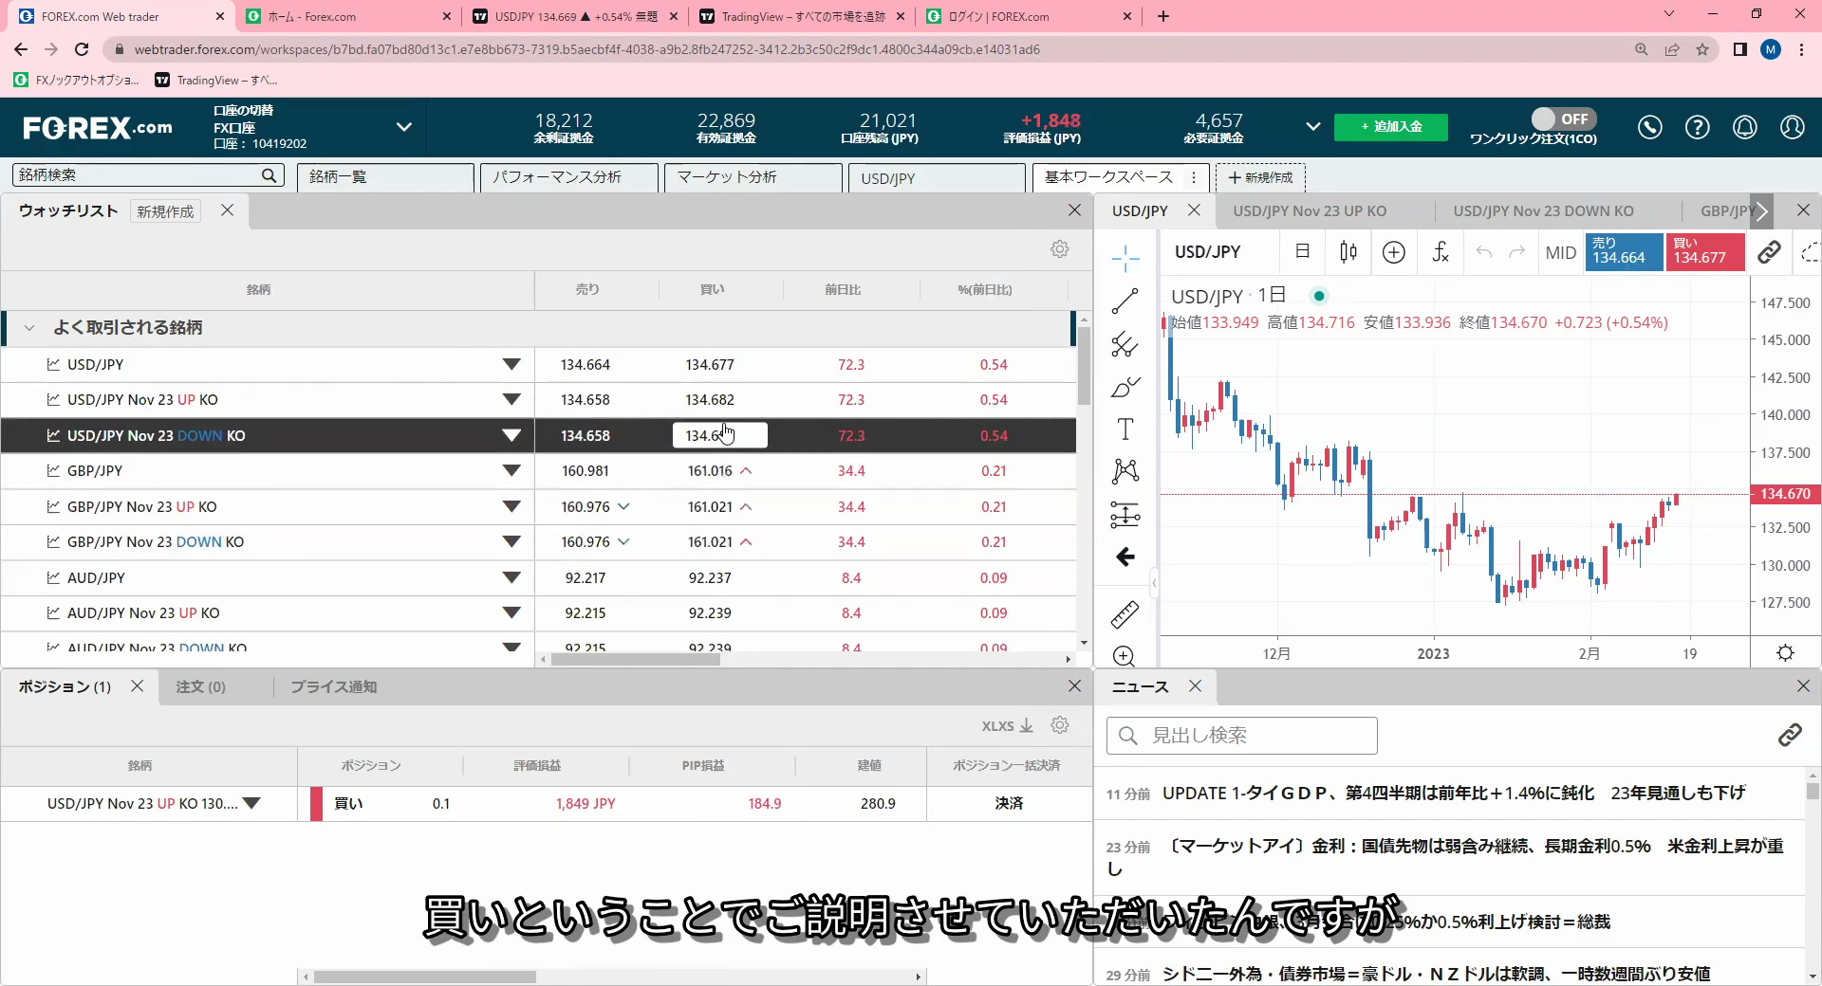Click the 見出し検索 news search field
The height and width of the screenshot is (986, 1822).
point(1242,736)
